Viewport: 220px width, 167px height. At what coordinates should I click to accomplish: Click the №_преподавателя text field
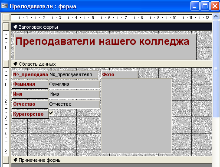(73, 75)
